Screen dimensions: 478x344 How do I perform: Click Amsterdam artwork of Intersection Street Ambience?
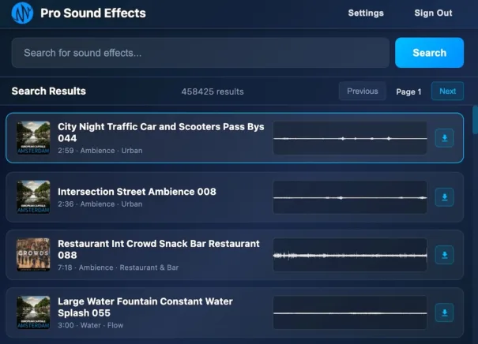(x=33, y=197)
